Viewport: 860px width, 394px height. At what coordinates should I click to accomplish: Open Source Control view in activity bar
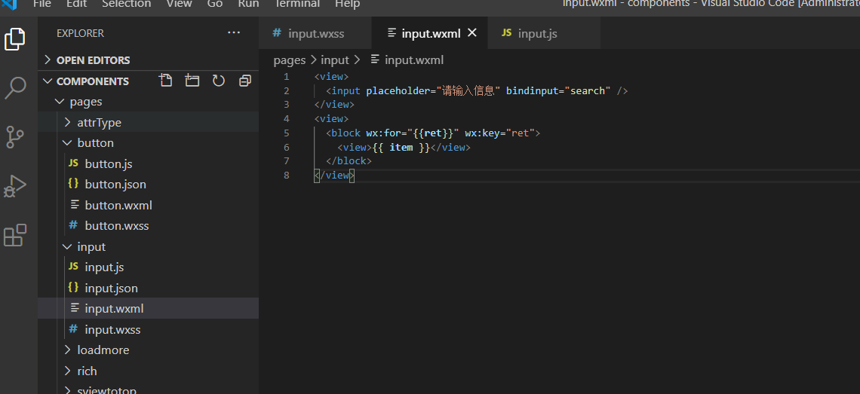click(x=15, y=137)
